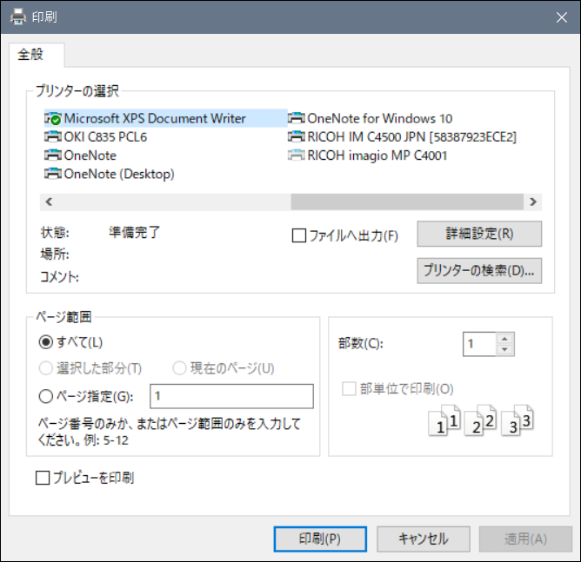Screen dimensions: 581x562
Task: Choose the ページ指定(G) radio button
Action: (x=46, y=397)
